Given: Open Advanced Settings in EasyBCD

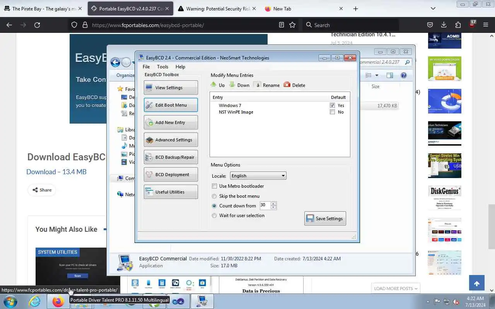Looking at the screenshot, I should 171,140.
